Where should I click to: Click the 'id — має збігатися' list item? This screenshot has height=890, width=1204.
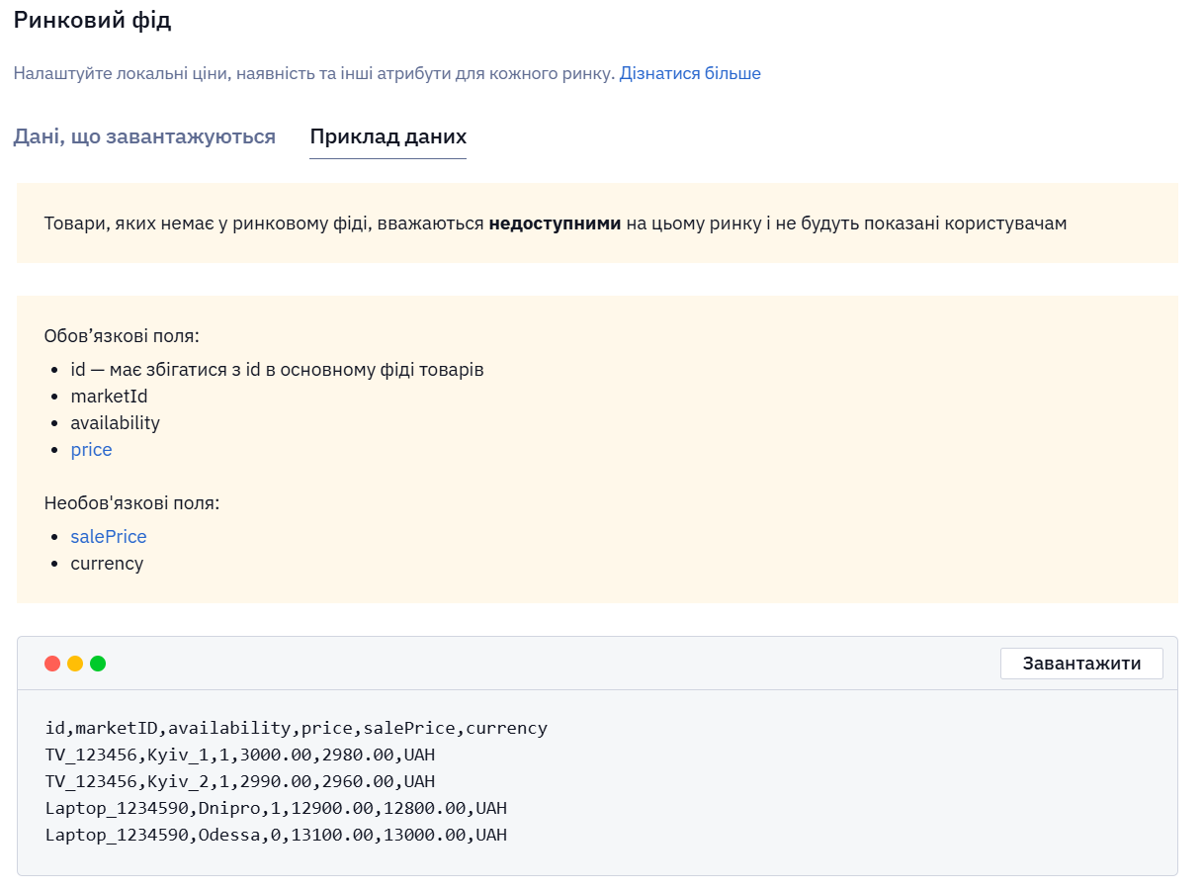pyautogui.click(x=277, y=370)
